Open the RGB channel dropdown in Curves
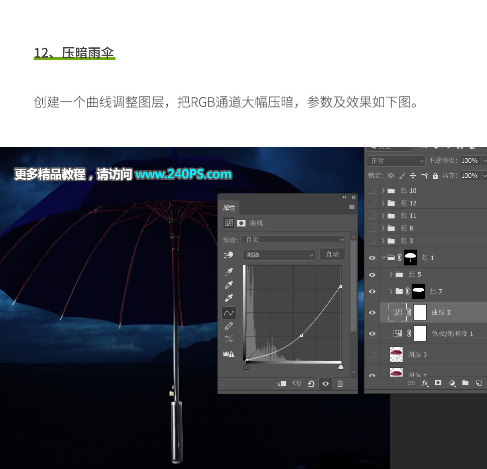Image resolution: width=487 pixels, height=469 pixels. (279, 255)
